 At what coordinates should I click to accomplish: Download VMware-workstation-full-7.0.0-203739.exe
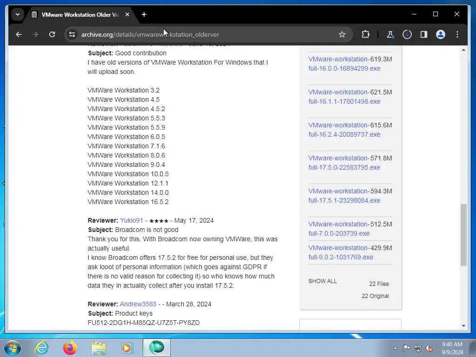pos(339,229)
